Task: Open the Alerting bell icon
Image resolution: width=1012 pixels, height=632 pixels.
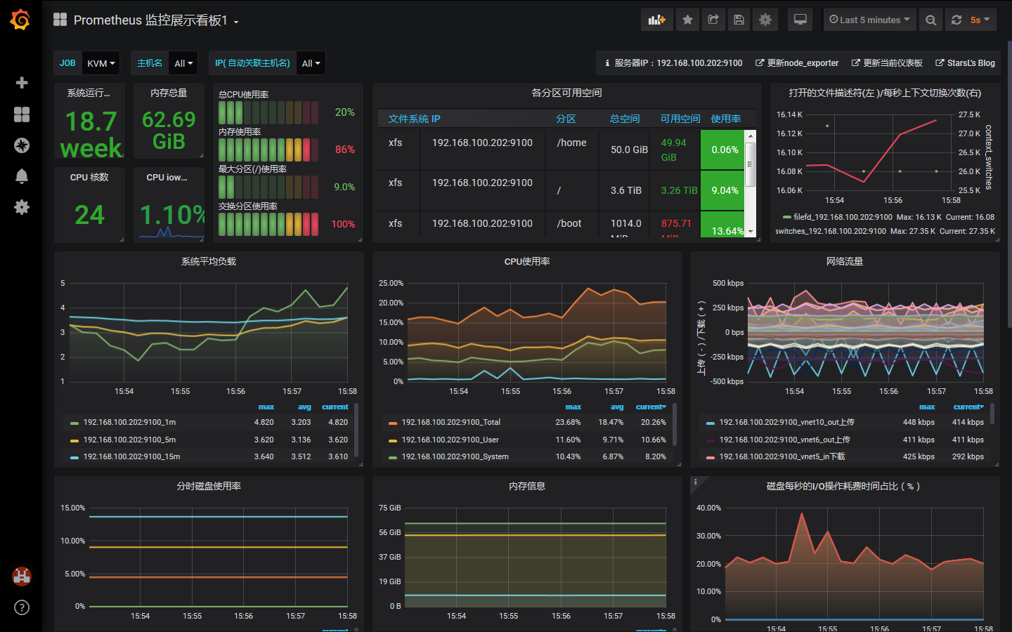Action: pyautogui.click(x=22, y=176)
